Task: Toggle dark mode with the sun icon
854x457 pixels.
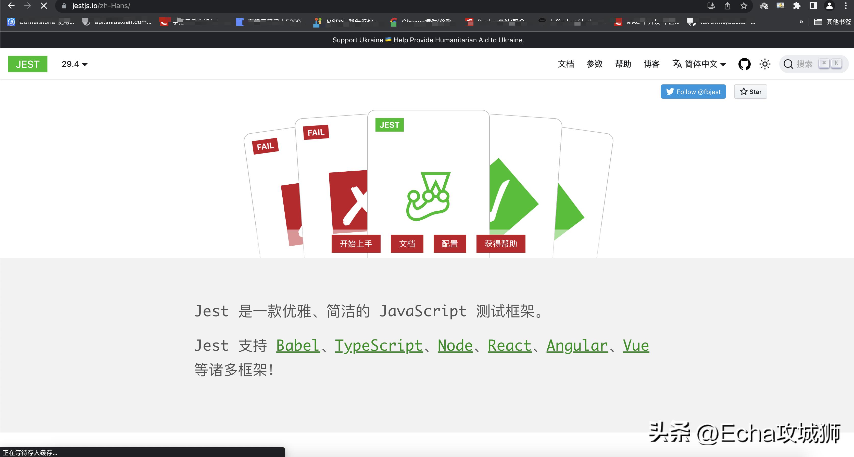Action: coord(765,64)
